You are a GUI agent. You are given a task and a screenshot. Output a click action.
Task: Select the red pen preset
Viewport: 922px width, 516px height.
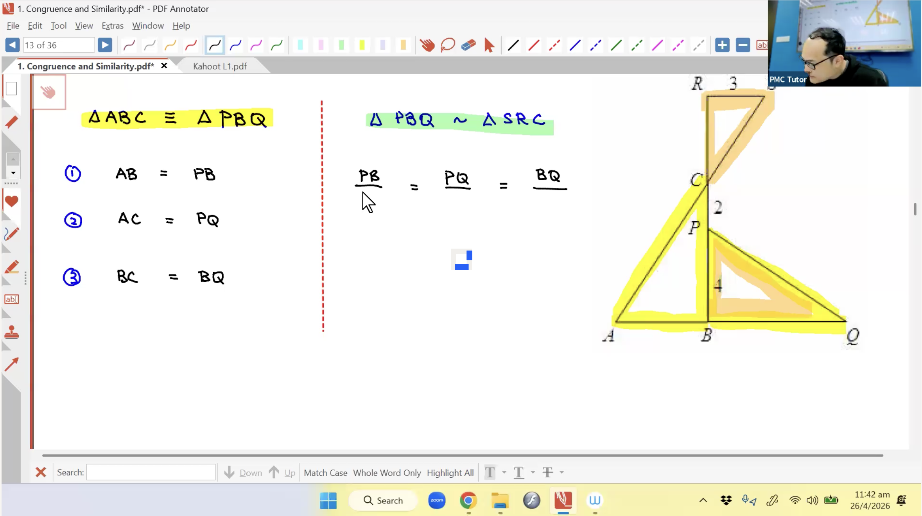coord(191,45)
